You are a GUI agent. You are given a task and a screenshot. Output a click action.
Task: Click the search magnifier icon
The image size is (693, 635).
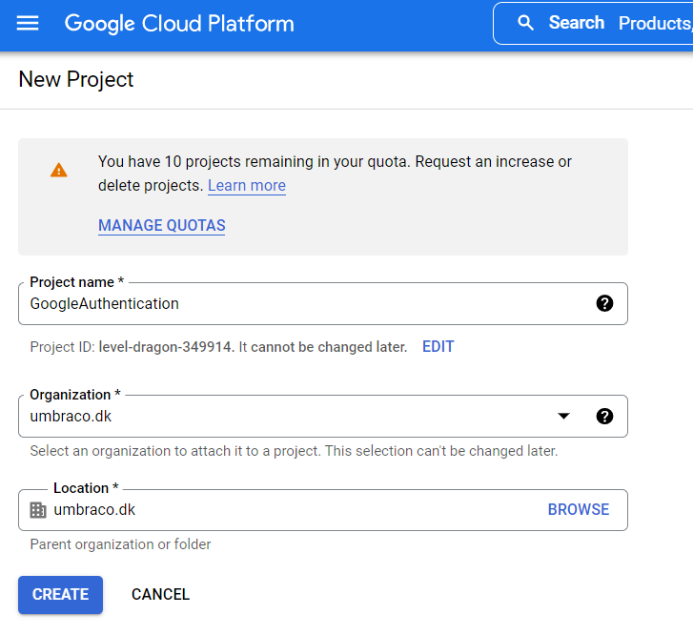[x=525, y=23]
